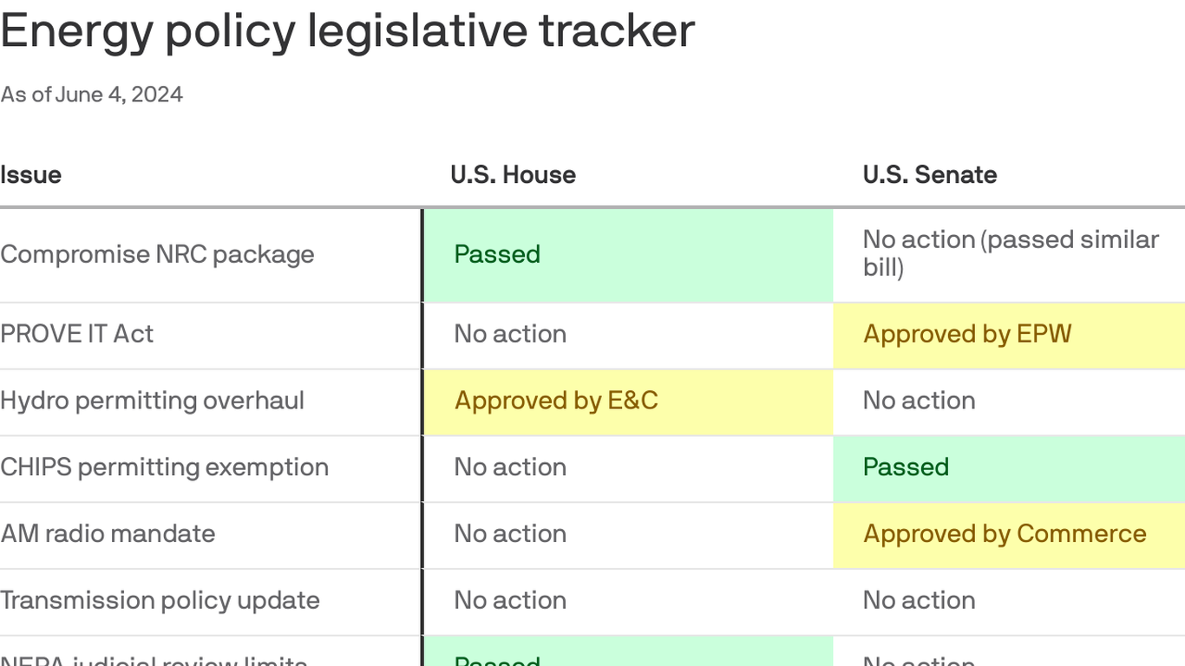Click the 'As of June 4, 2024' subtitle
Screen dimensions: 1185x666
click(x=91, y=95)
